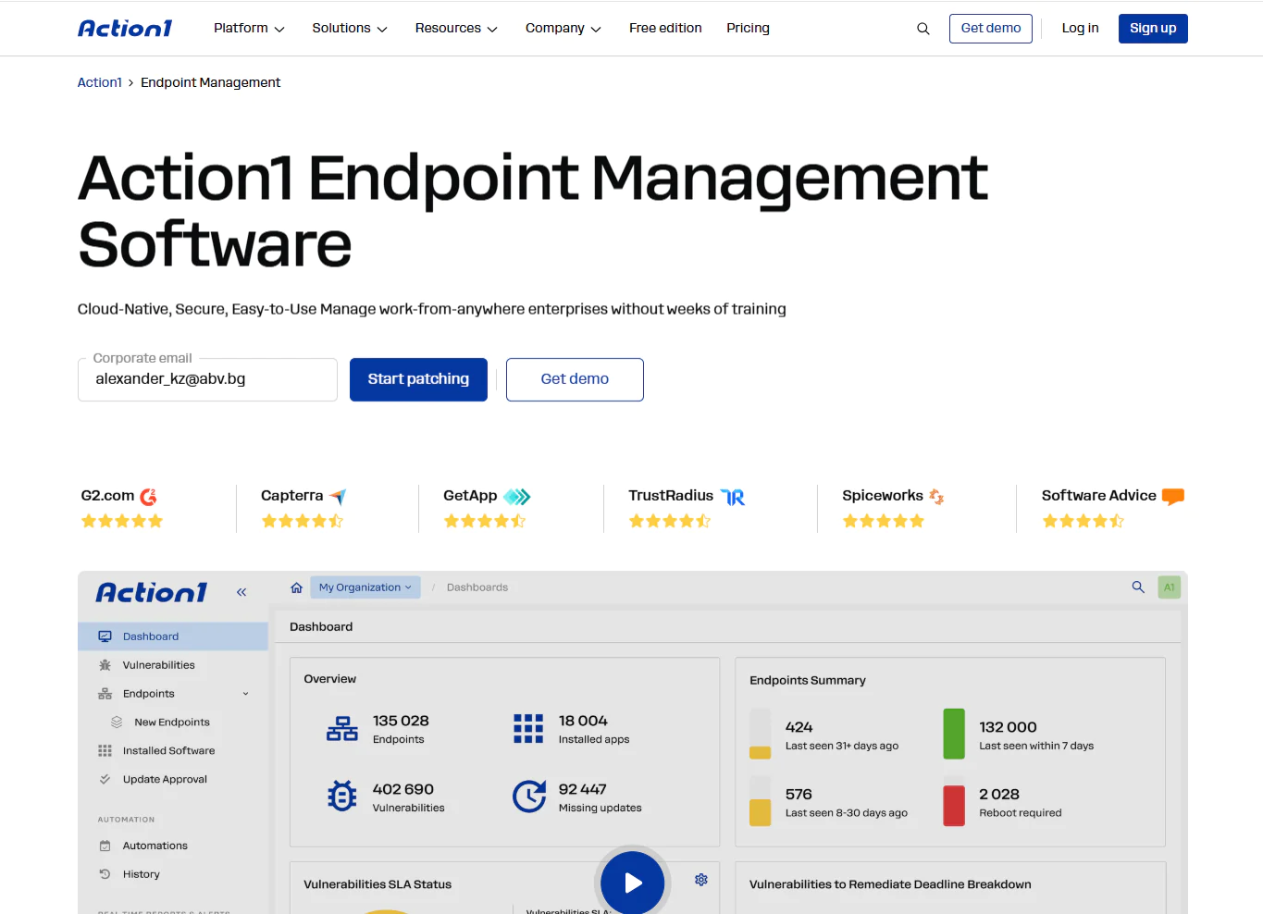
Task: Click the yellow bar beside 424 endpoints
Action: (x=761, y=734)
